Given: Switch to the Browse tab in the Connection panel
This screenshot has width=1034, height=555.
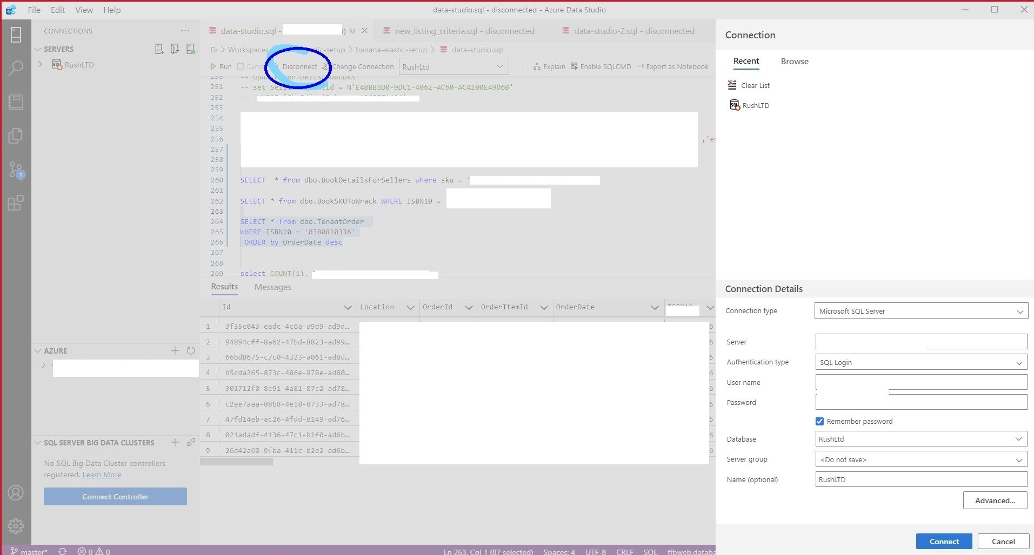Looking at the screenshot, I should (x=794, y=61).
